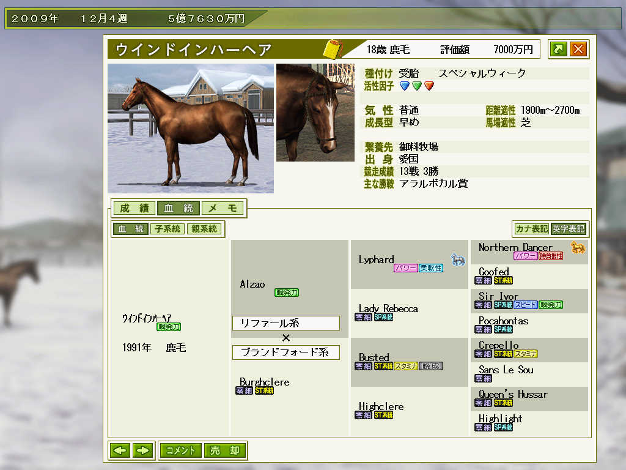This screenshot has height=470, width=626.
Task: Switch to the メモ tab
Action: click(x=223, y=208)
